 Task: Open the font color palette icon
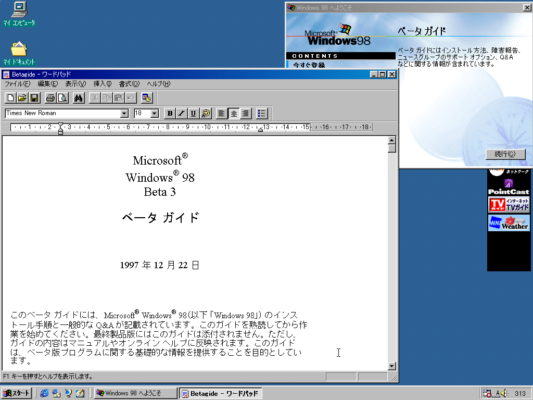(x=205, y=113)
